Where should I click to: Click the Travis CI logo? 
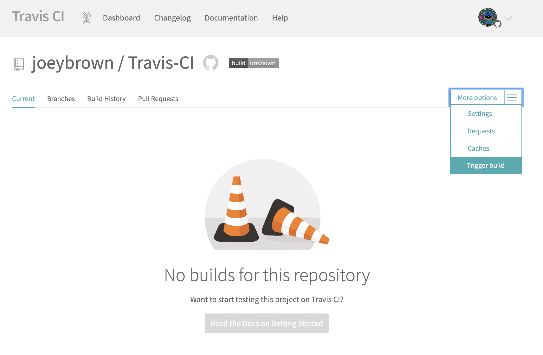point(38,17)
